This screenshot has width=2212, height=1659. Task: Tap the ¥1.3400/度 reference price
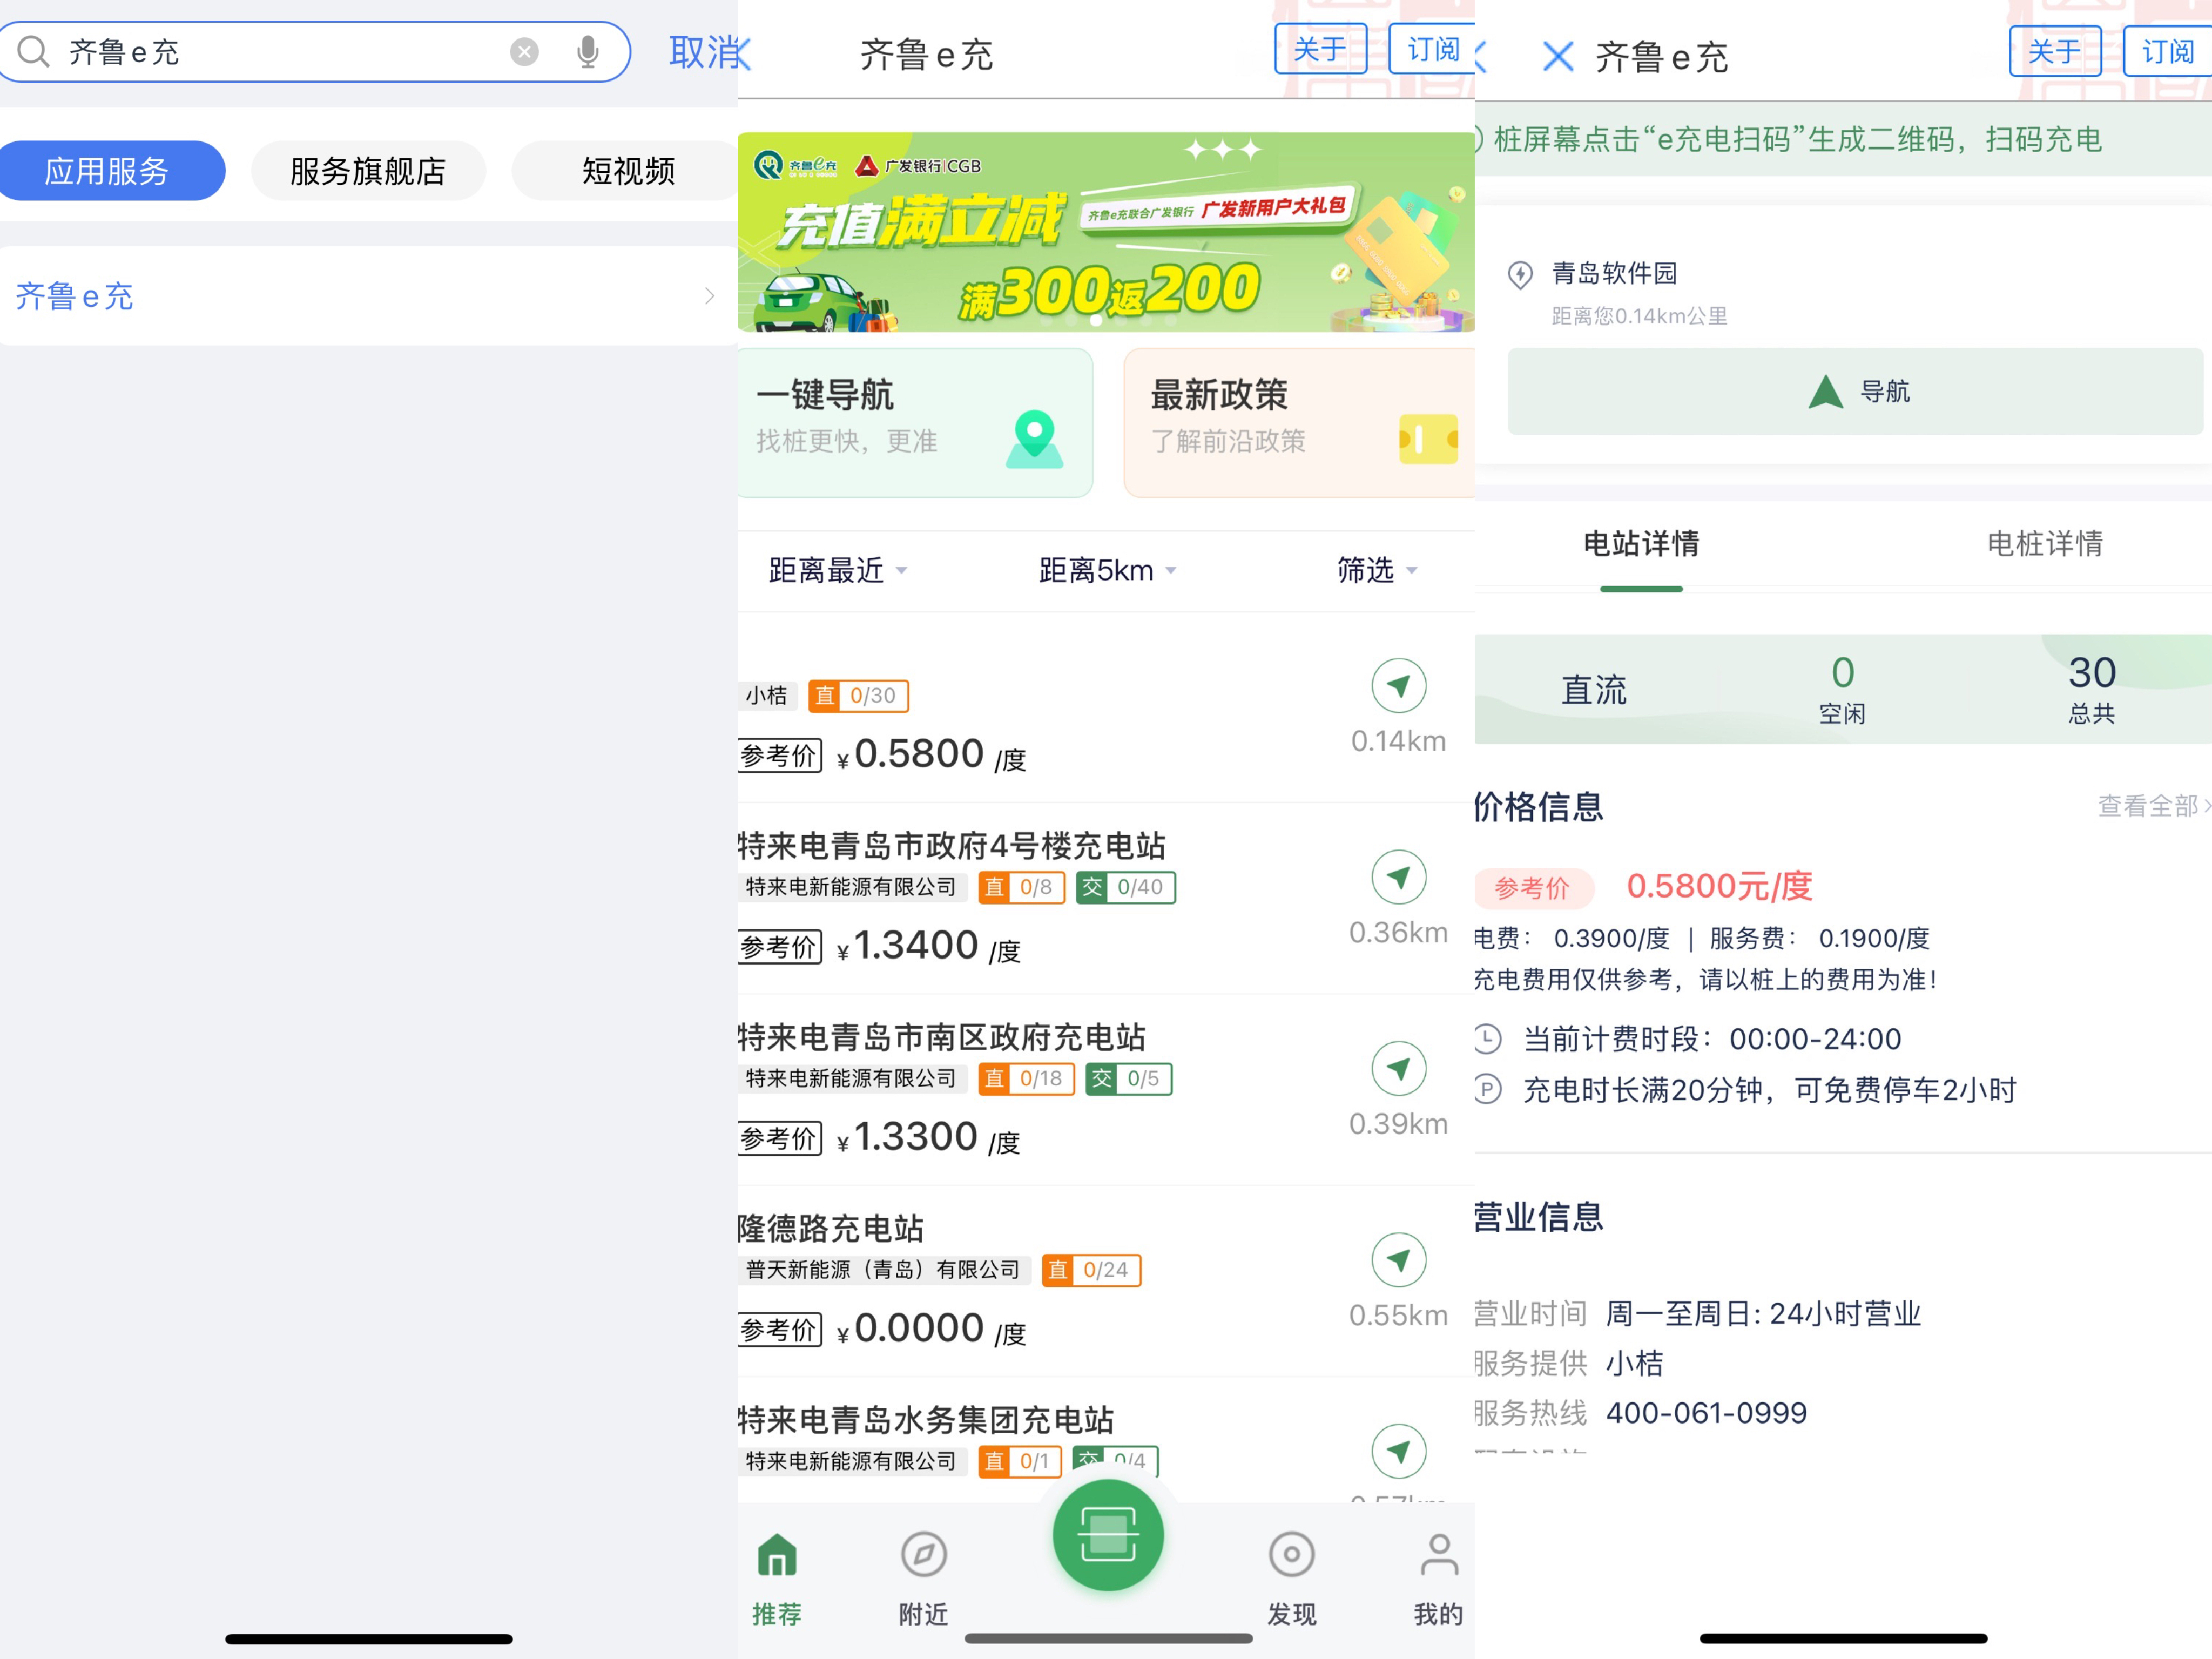[x=929, y=946]
